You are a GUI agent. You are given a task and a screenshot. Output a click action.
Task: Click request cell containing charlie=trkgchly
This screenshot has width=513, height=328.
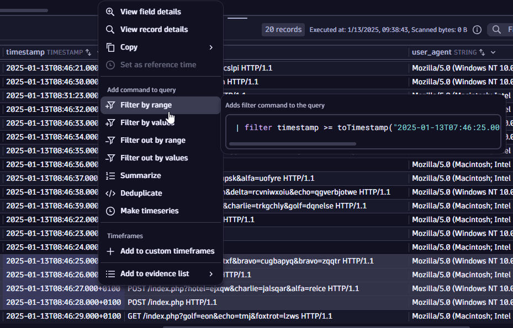point(316,206)
